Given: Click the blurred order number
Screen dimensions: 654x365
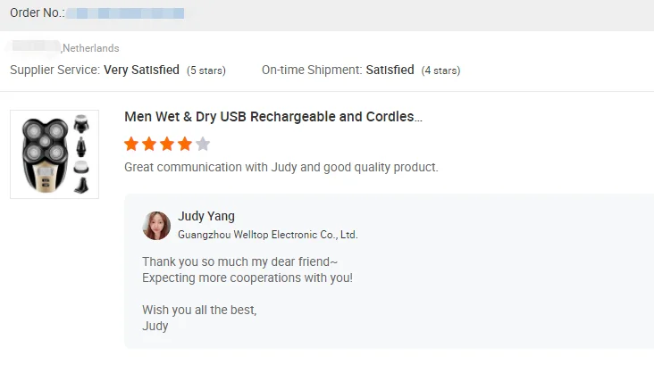Looking at the screenshot, I should (x=125, y=13).
